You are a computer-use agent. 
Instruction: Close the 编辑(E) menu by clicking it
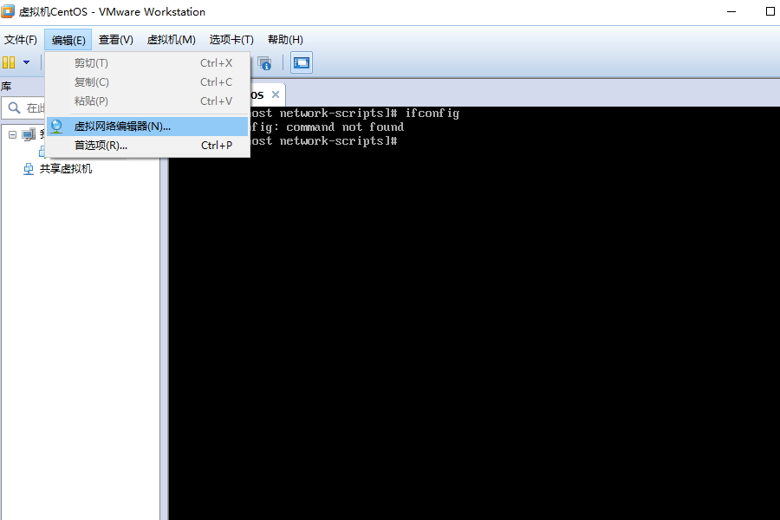(68, 40)
